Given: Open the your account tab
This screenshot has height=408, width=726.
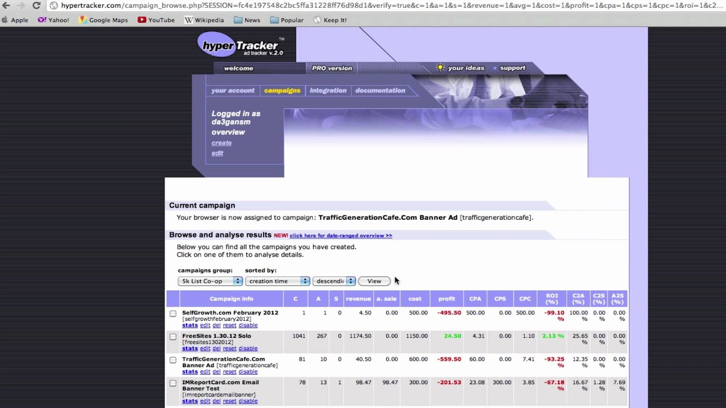Looking at the screenshot, I should click(x=233, y=91).
